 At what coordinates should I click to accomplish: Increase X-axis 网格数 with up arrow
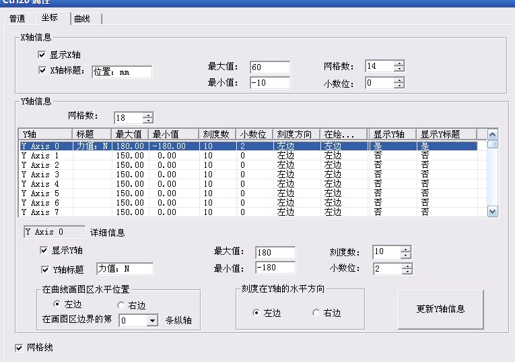click(399, 63)
